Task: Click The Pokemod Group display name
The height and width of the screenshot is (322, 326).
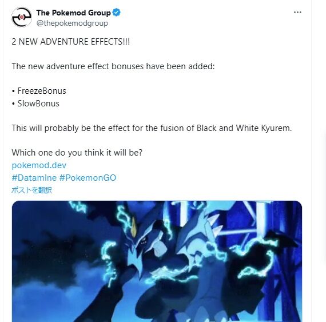Action: point(73,13)
